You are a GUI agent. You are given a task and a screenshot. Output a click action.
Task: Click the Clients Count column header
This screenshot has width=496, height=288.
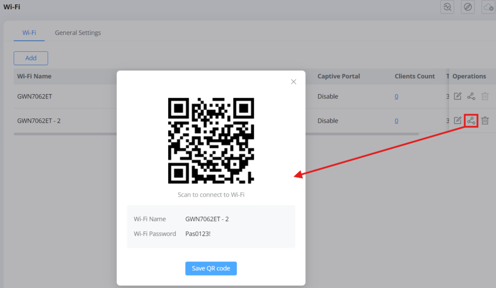(x=415, y=76)
